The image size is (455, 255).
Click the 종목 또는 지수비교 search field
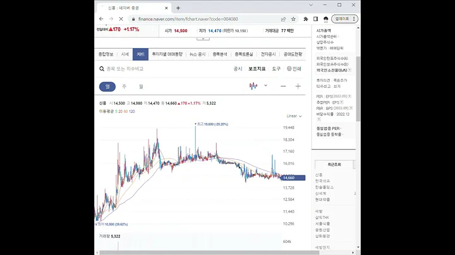point(124,69)
